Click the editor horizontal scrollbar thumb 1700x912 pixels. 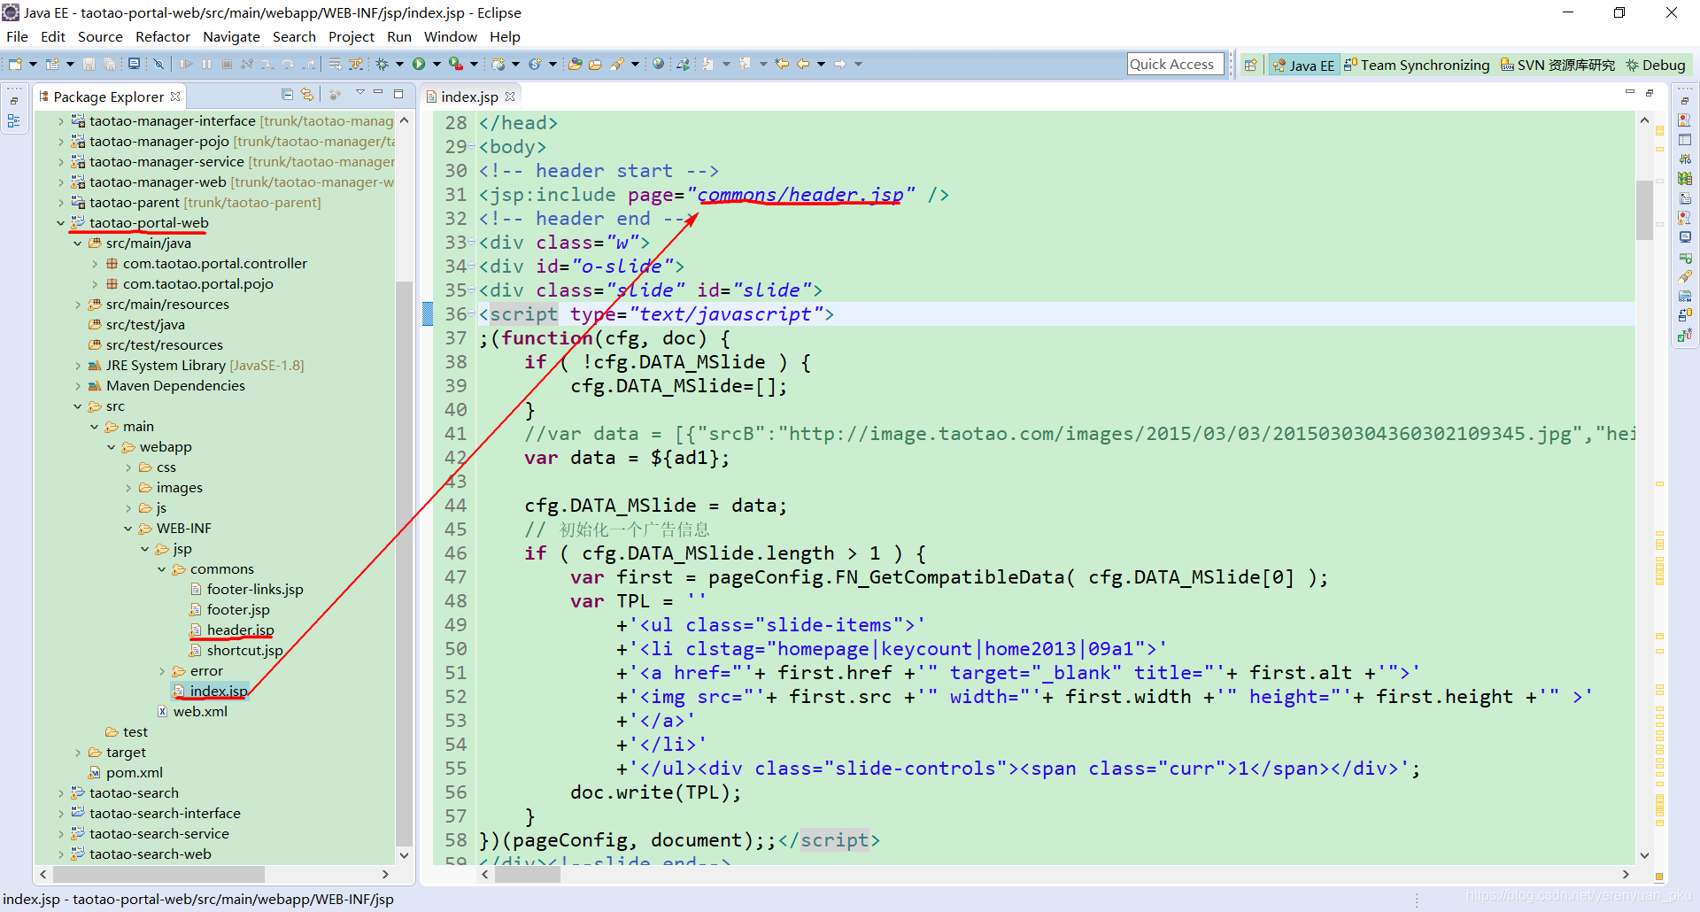[x=528, y=874]
